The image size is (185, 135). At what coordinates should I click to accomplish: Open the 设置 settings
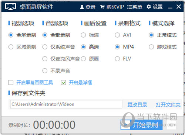pos(155,7)
